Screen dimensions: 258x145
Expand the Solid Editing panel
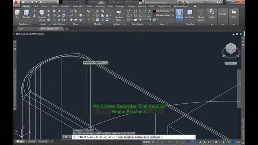coord(60,24)
